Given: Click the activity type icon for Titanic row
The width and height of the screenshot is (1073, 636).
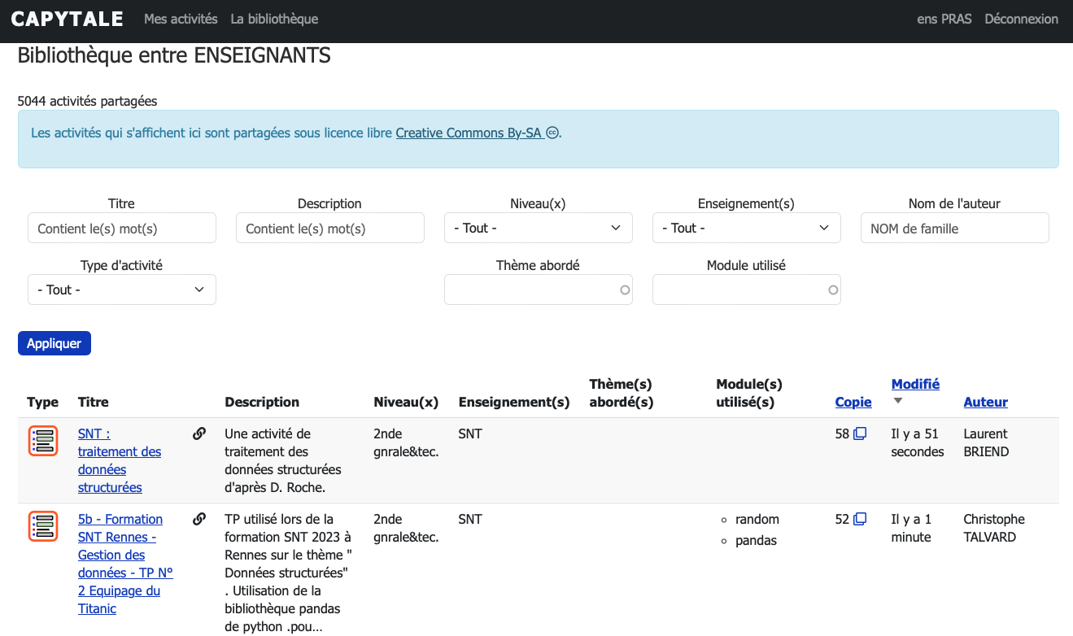Looking at the screenshot, I should [x=42, y=526].
